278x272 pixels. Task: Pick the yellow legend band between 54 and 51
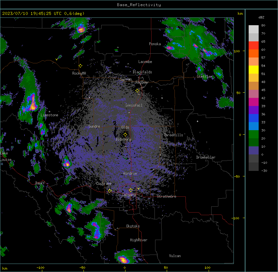click(253, 70)
